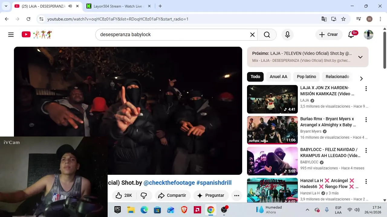This screenshot has height=217, width=387.
Task: Open OBS Studio from the taskbar
Action: [x=224, y=210]
